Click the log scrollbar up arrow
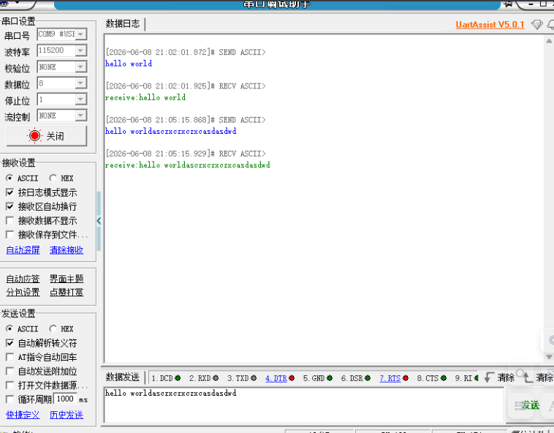Screen dimensions: 554x433 (x=549, y=41)
